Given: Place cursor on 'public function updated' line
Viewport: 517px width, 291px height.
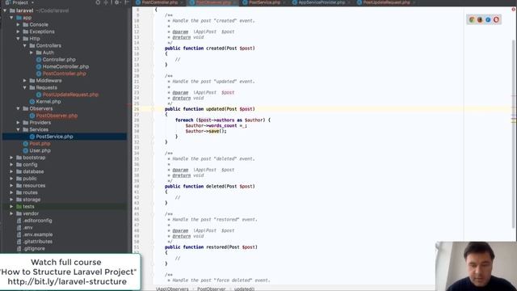Looking at the screenshot, I should pos(210,109).
